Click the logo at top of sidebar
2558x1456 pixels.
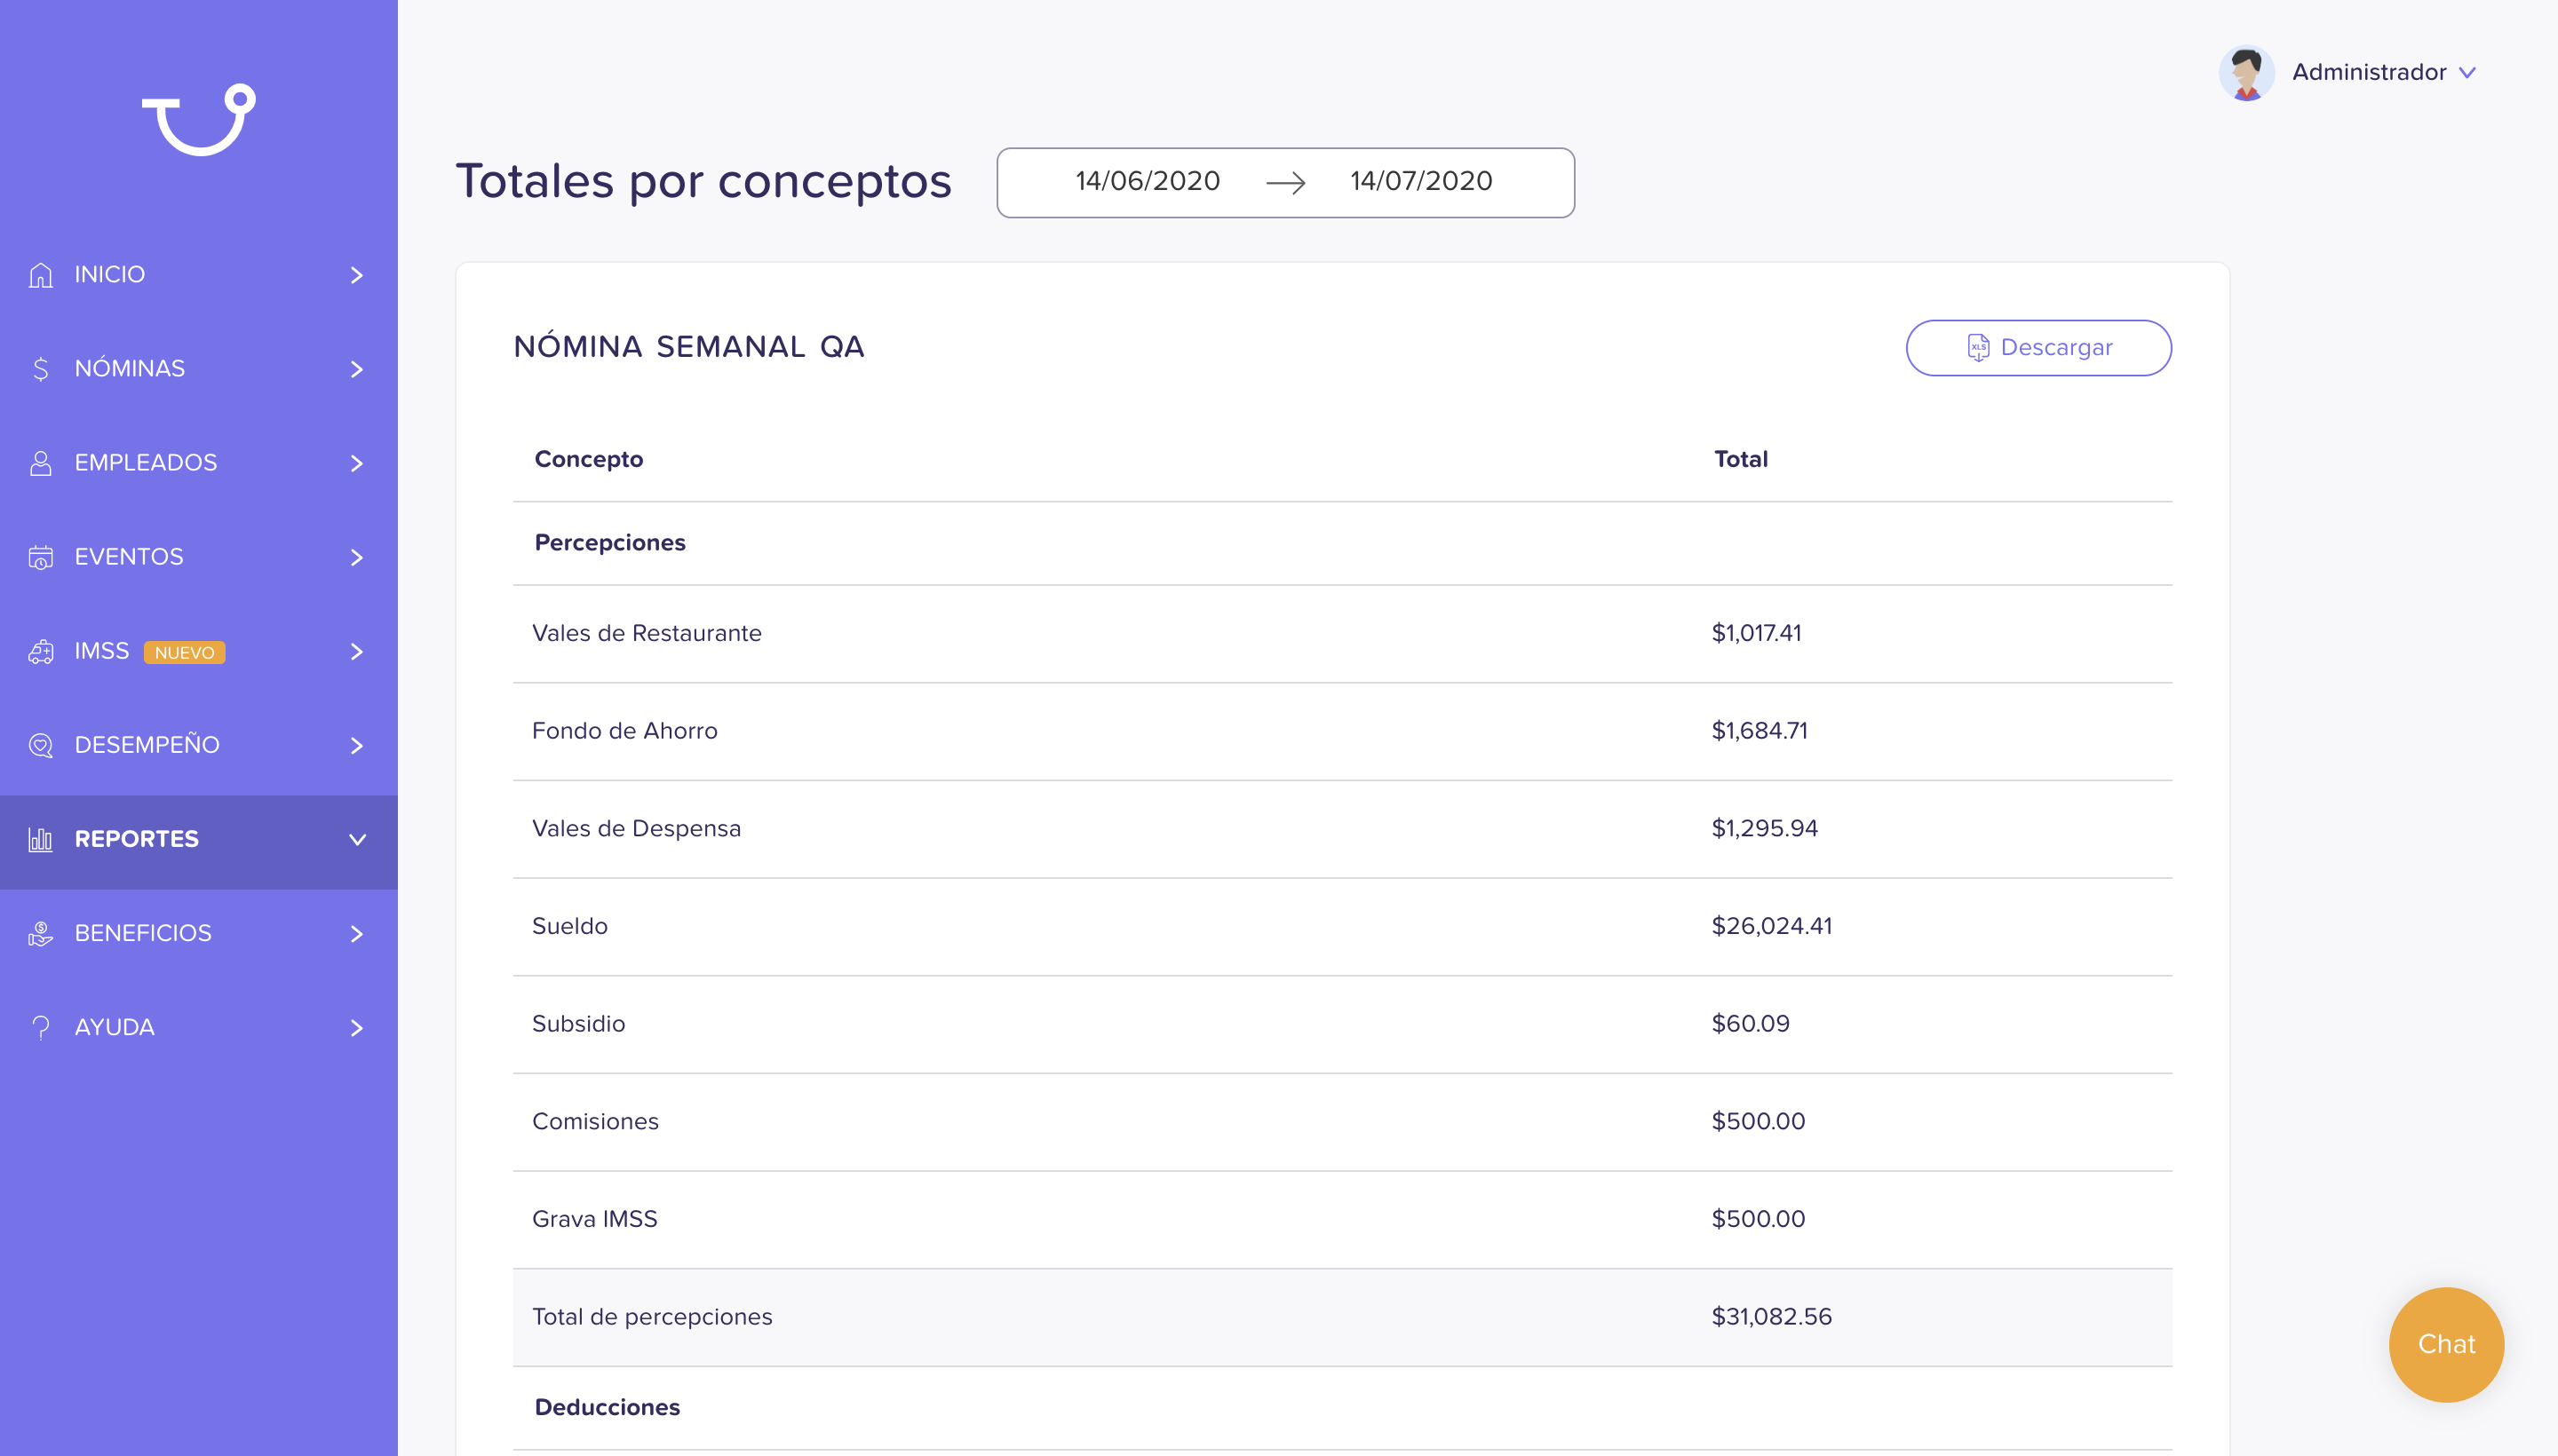(199, 119)
